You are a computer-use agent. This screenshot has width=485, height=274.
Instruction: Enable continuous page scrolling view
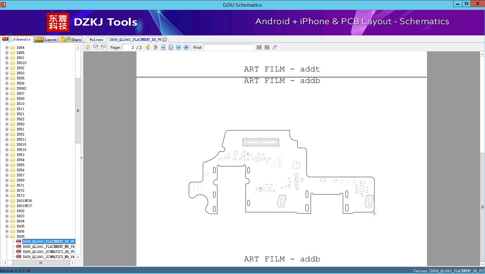(x=96, y=47)
